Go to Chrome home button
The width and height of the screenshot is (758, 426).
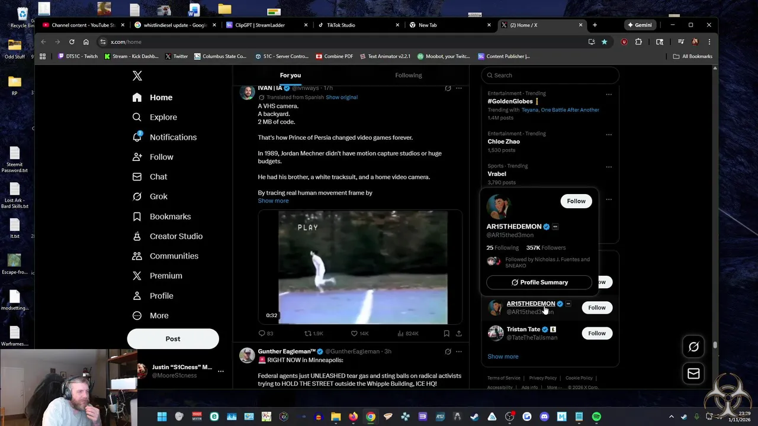(x=86, y=42)
